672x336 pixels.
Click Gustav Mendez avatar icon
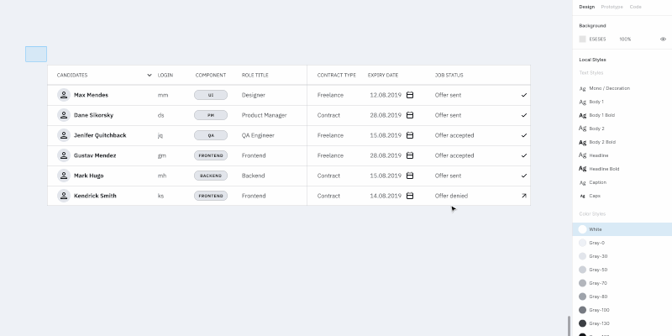click(x=63, y=155)
